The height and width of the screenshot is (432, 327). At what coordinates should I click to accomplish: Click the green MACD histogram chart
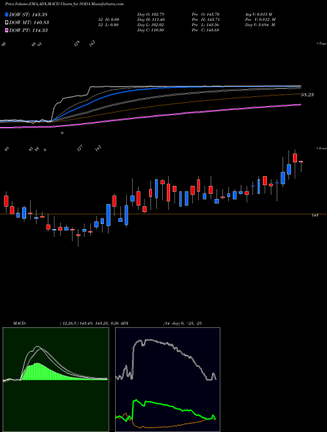(x=56, y=380)
